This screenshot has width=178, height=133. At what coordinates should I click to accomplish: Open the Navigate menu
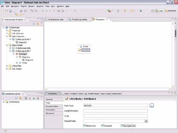[15, 6]
